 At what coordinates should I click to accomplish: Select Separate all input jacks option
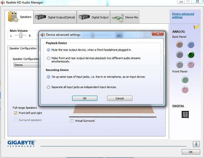coord(48,87)
